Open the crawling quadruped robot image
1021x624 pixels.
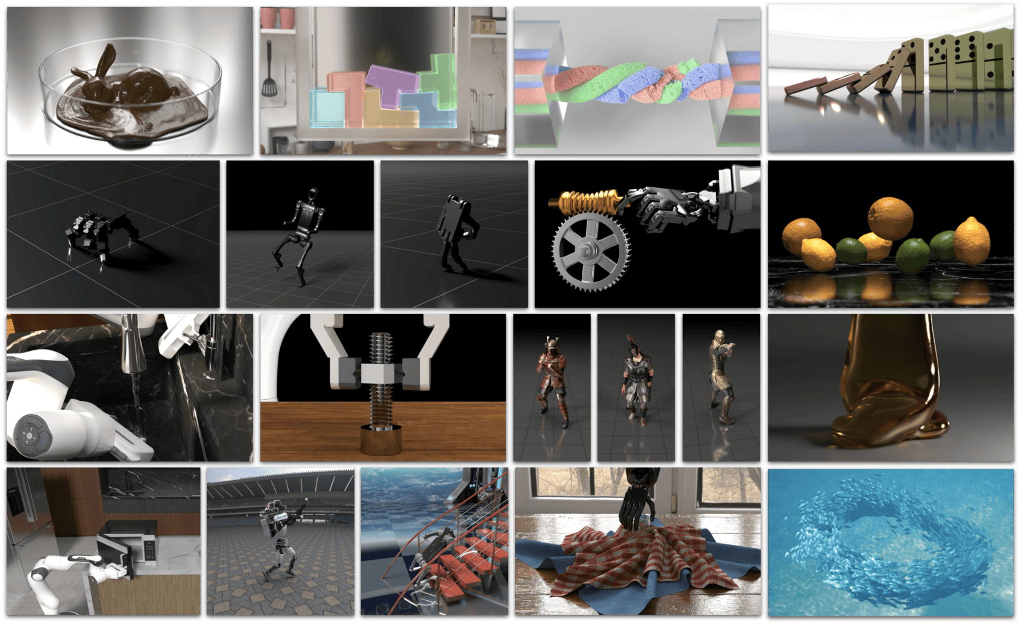tap(113, 234)
